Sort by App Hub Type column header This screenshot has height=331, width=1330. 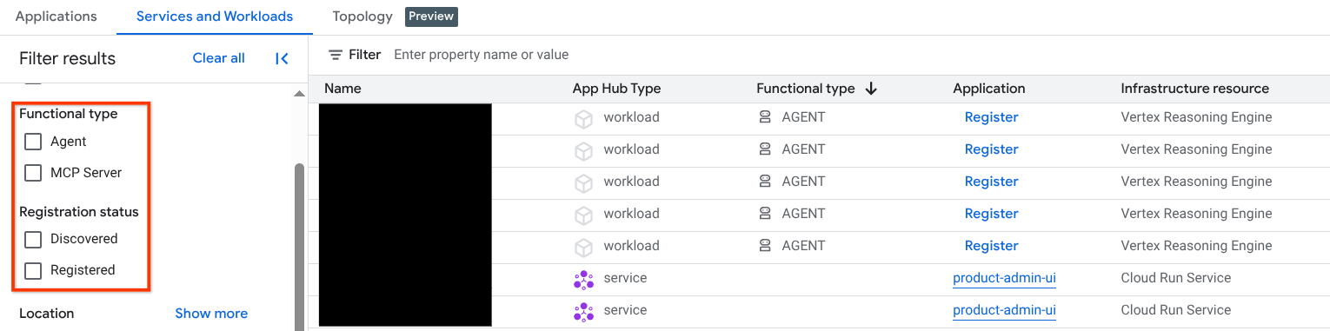[x=616, y=89]
